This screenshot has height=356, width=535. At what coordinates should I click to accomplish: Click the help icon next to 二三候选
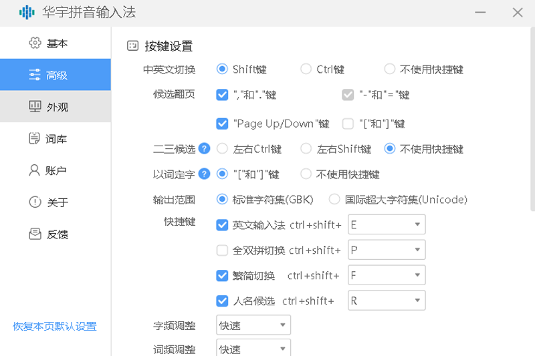205,149
